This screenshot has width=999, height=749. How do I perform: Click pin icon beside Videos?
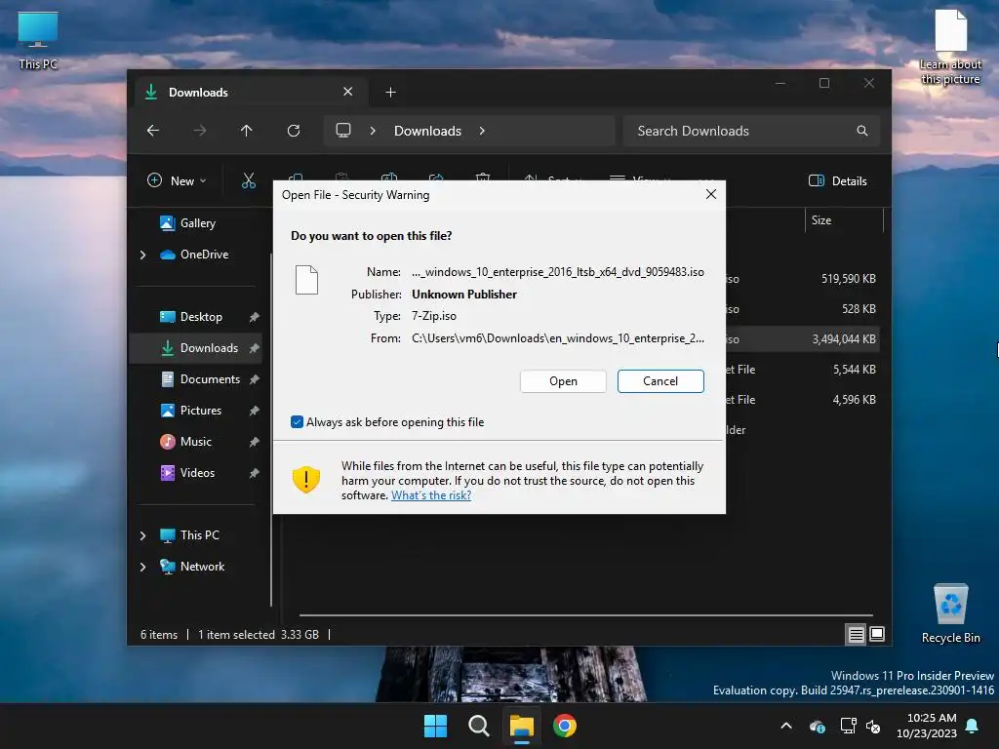[255, 473]
